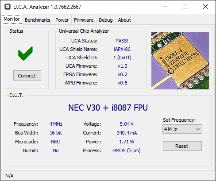Click the 1.71 W power reading
Viewport: 216px width, 181px height.
click(x=127, y=142)
